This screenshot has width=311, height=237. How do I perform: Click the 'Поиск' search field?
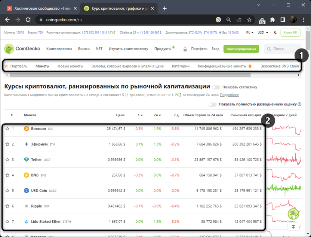click(x=283, y=49)
